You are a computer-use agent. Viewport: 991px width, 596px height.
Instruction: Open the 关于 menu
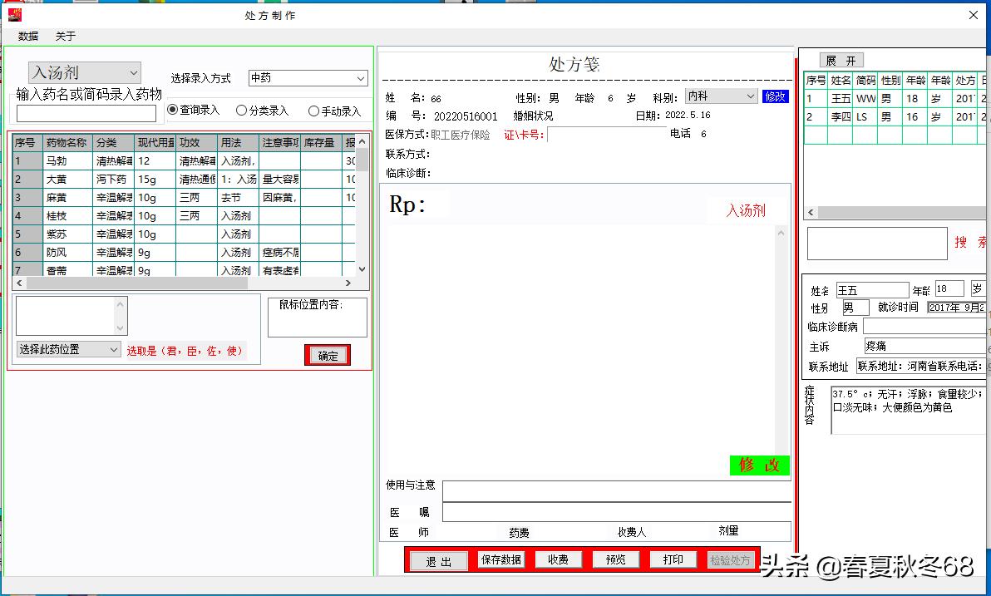point(66,36)
